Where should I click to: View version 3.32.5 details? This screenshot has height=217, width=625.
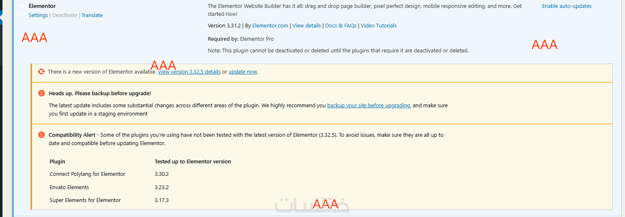[189, 72]
